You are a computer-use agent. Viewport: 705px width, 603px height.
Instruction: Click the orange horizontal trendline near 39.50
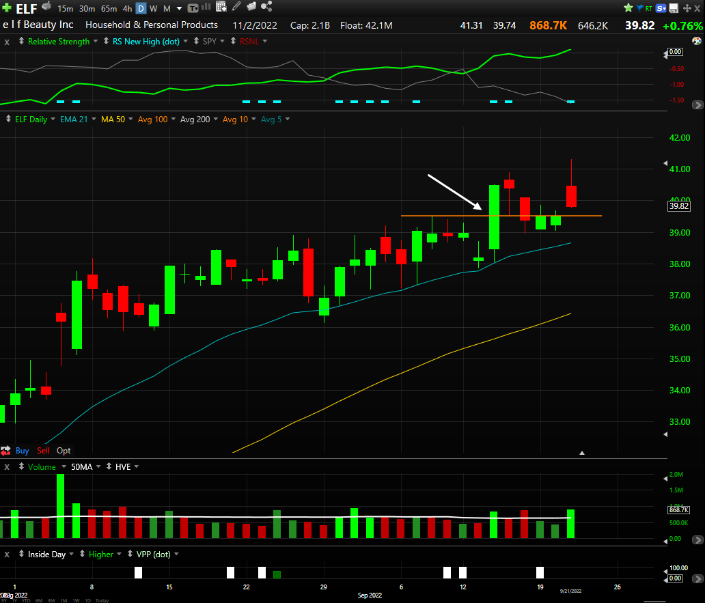(501, 216)
